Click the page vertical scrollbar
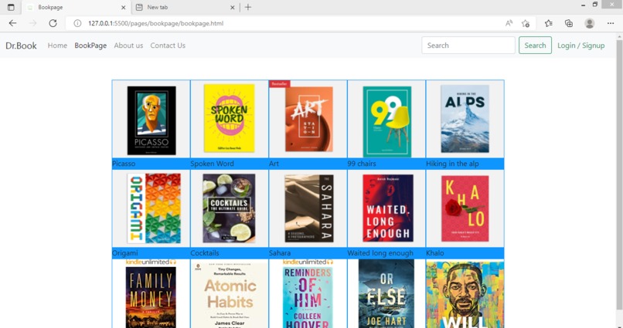623x328 pixels. point(619,174)
